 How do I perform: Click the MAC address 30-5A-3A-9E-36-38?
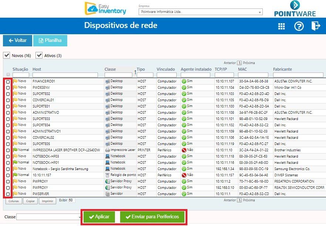pos(254,81)
